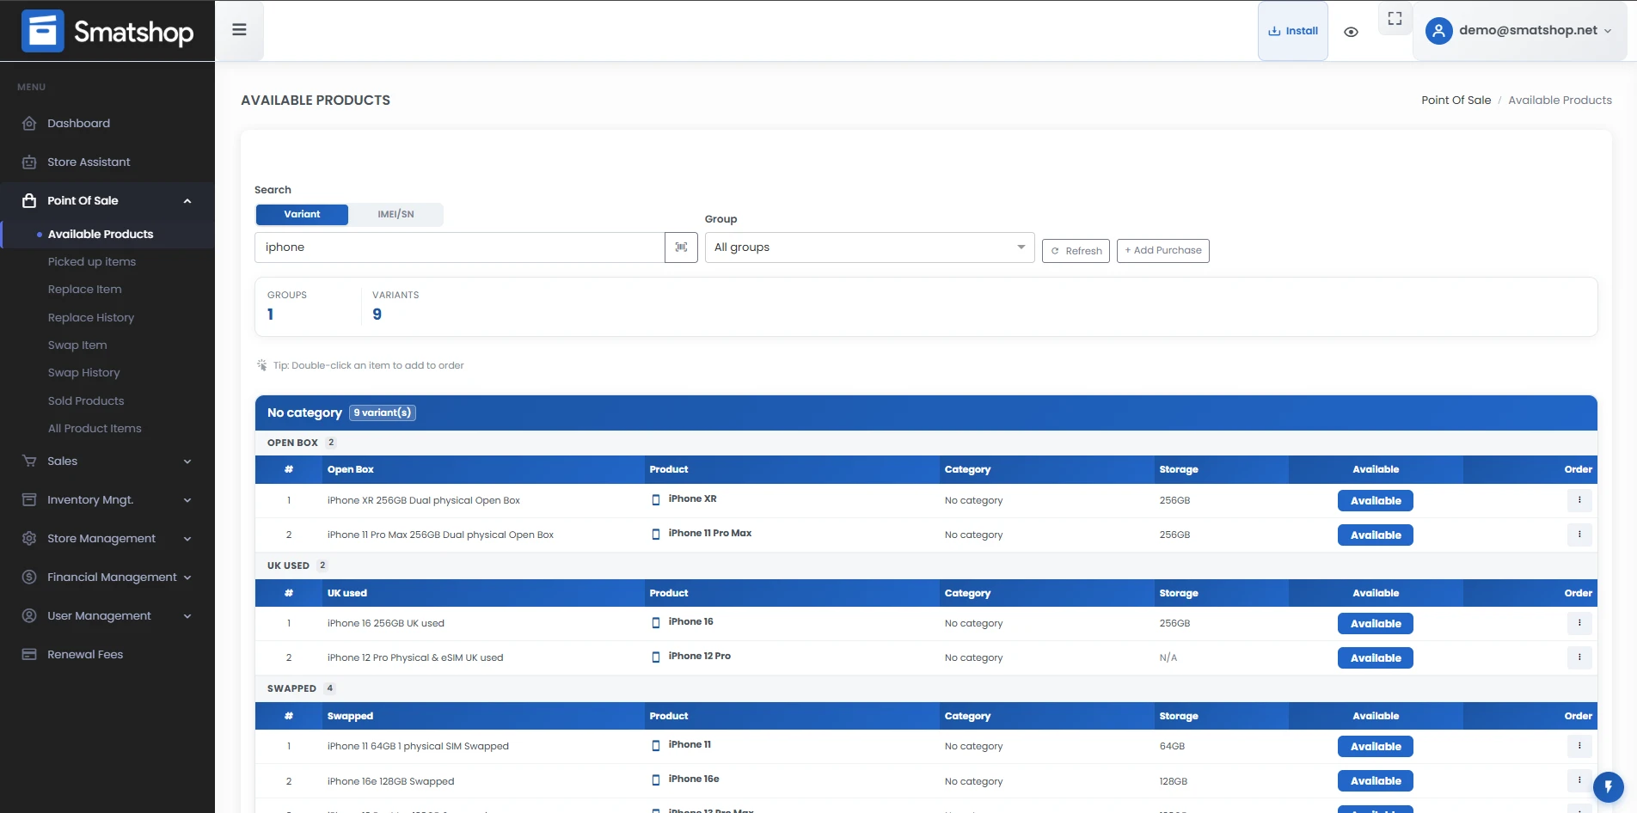Open the All groups dropdown
This screenshot has height=813, width=1637.
(x=869, y=248)
